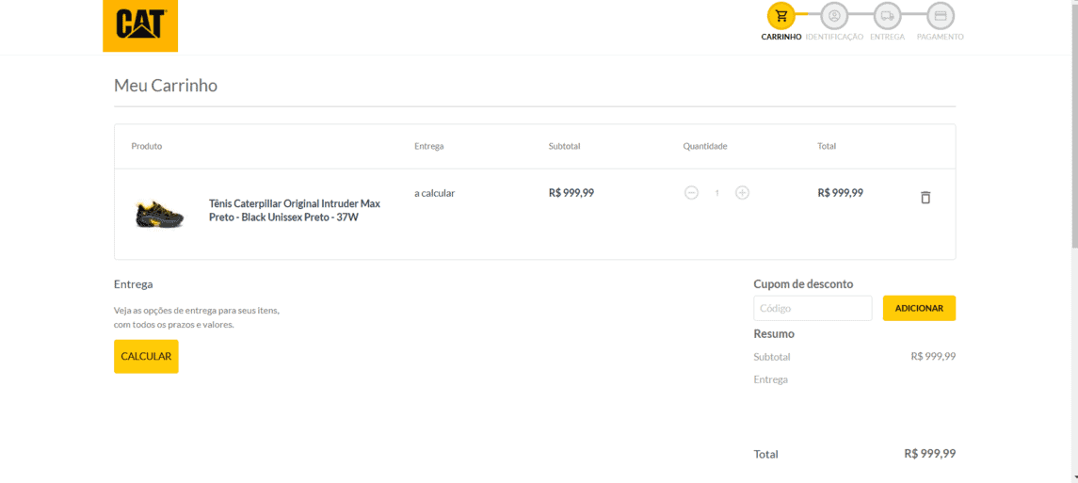Click the Subtotal column header
The height and width of the screenshot is (483, 1078).
coord(565,146)
